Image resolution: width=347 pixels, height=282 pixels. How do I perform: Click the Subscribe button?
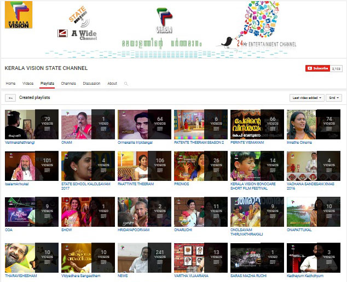coord(317,68)
